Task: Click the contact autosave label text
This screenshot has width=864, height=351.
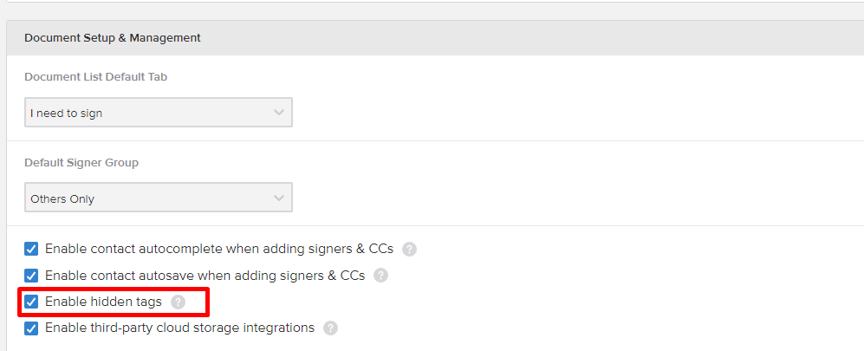Action: [205, 275]
